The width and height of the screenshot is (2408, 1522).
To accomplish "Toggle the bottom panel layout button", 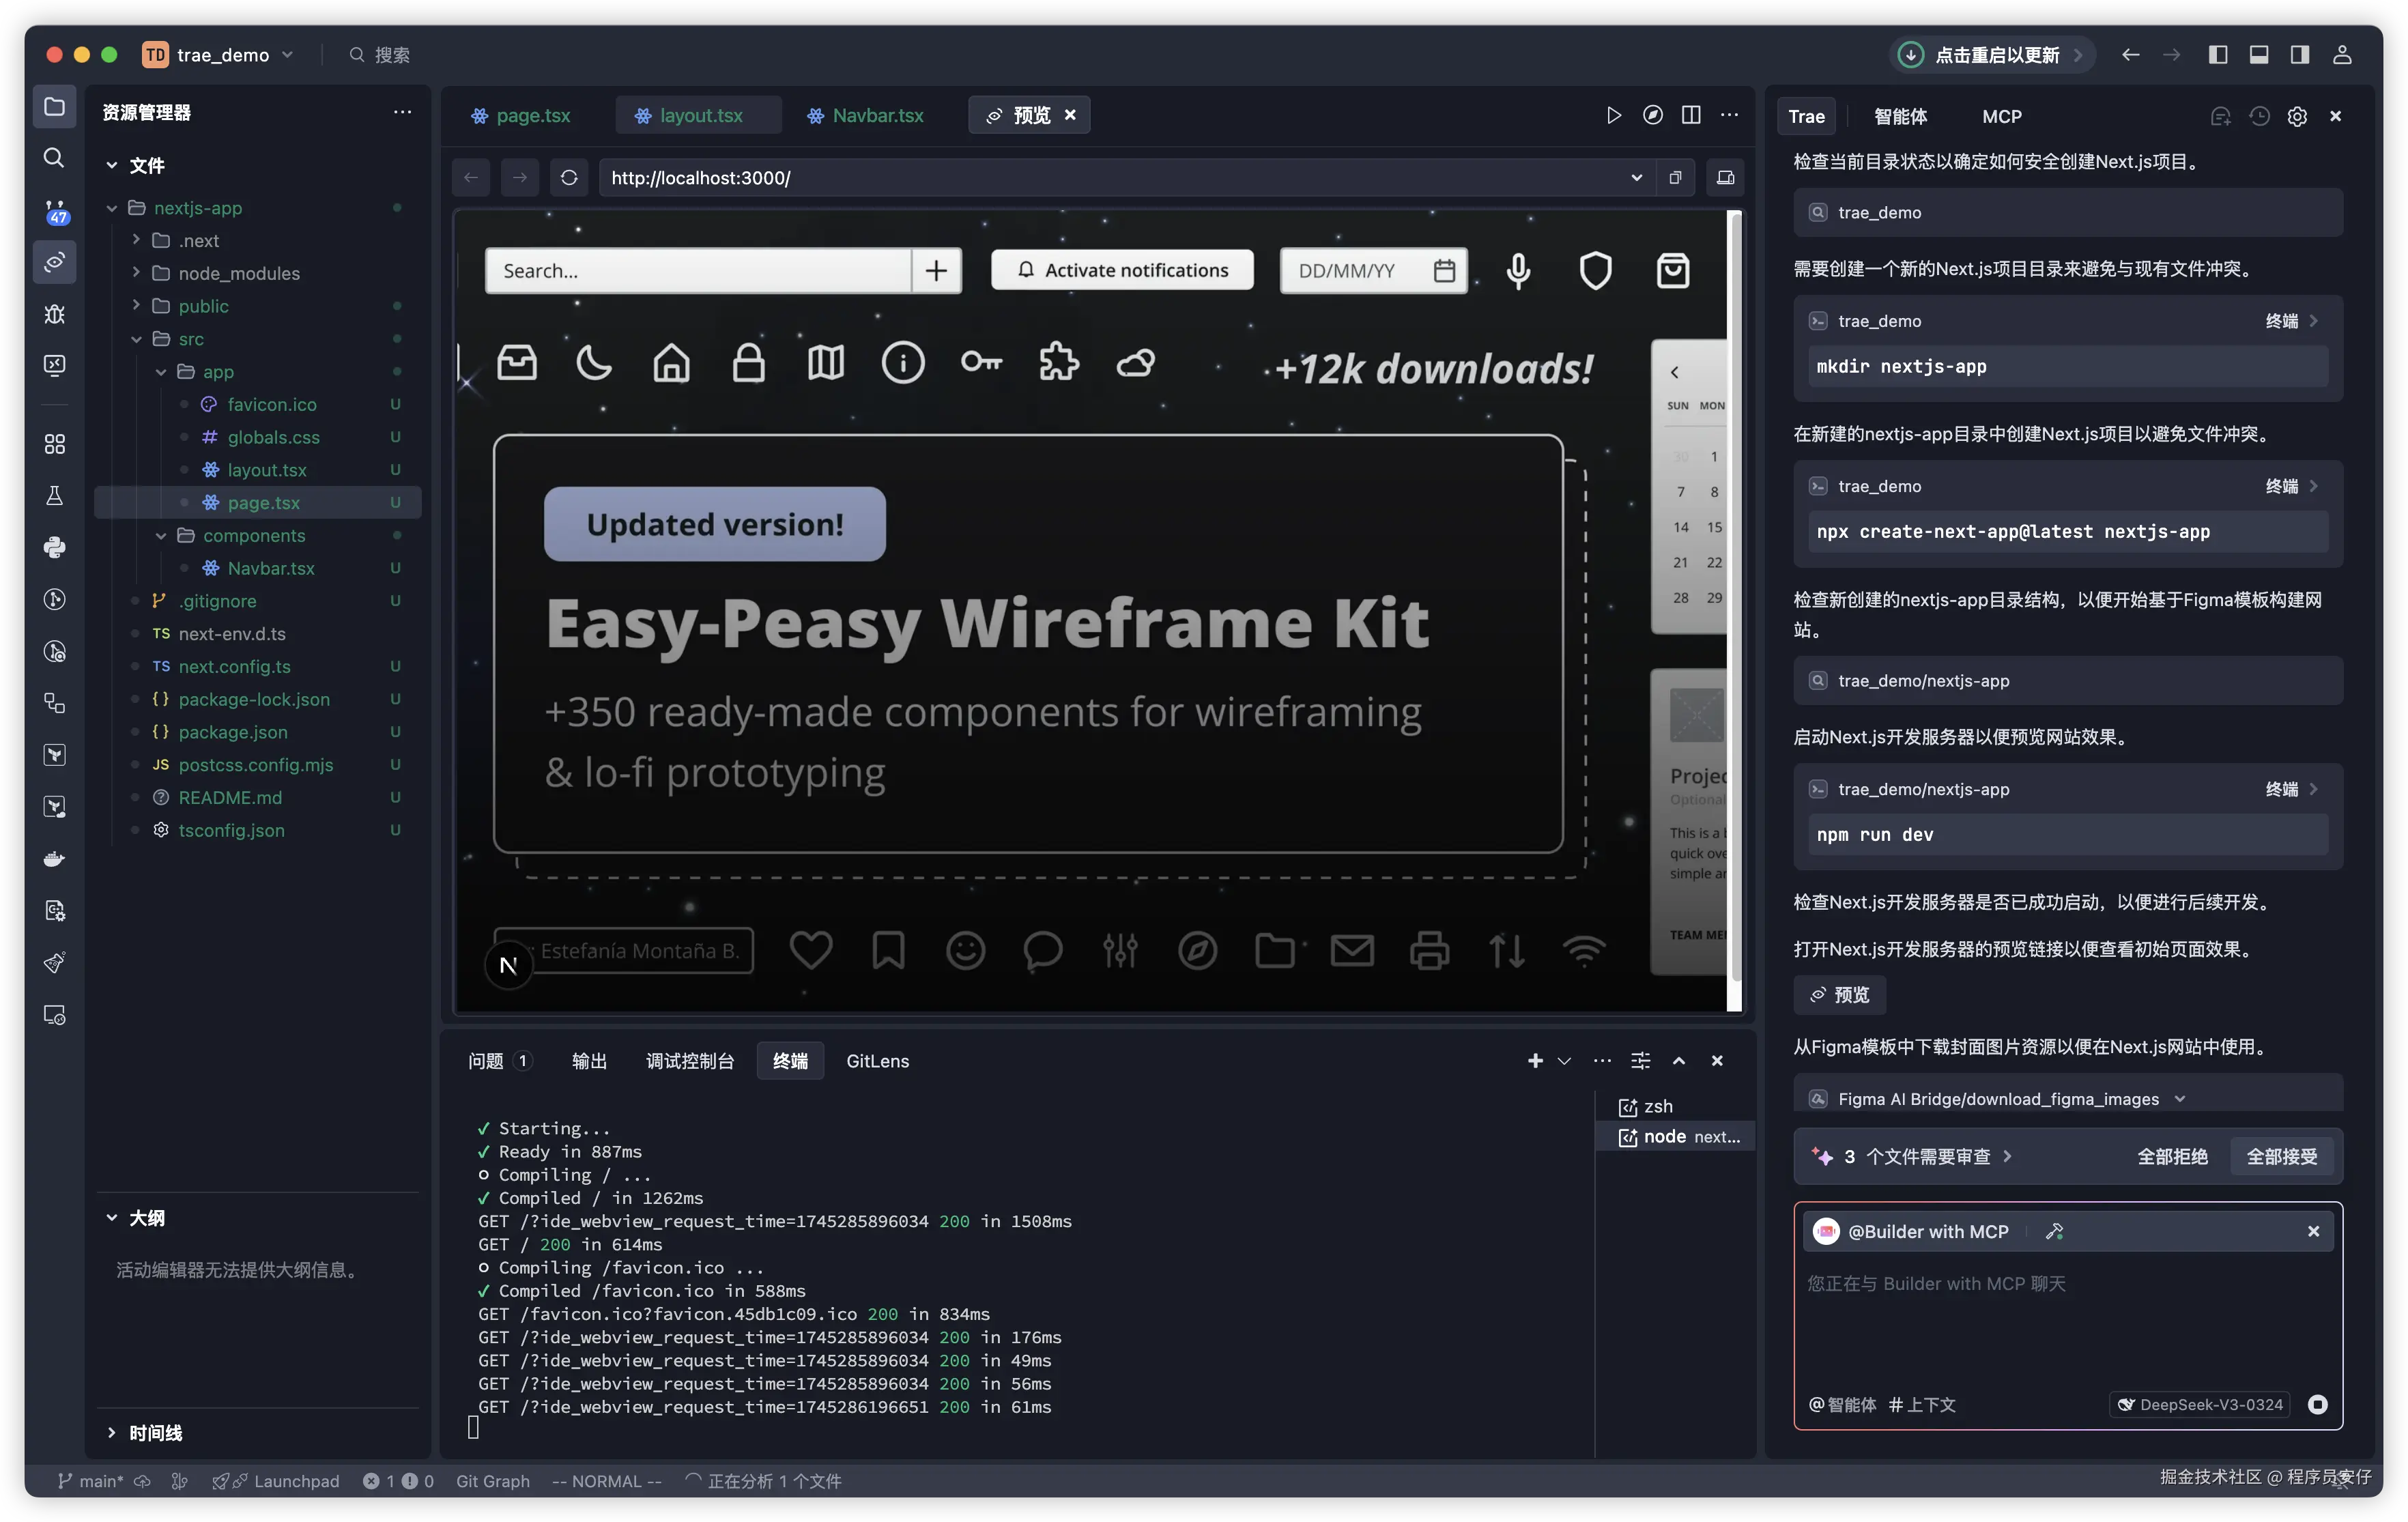I will (2259, 55).
